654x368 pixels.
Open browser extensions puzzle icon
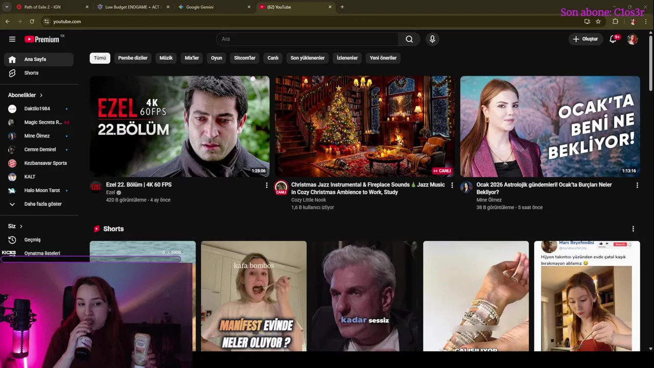pyautogui.click(x=615, y=21)
